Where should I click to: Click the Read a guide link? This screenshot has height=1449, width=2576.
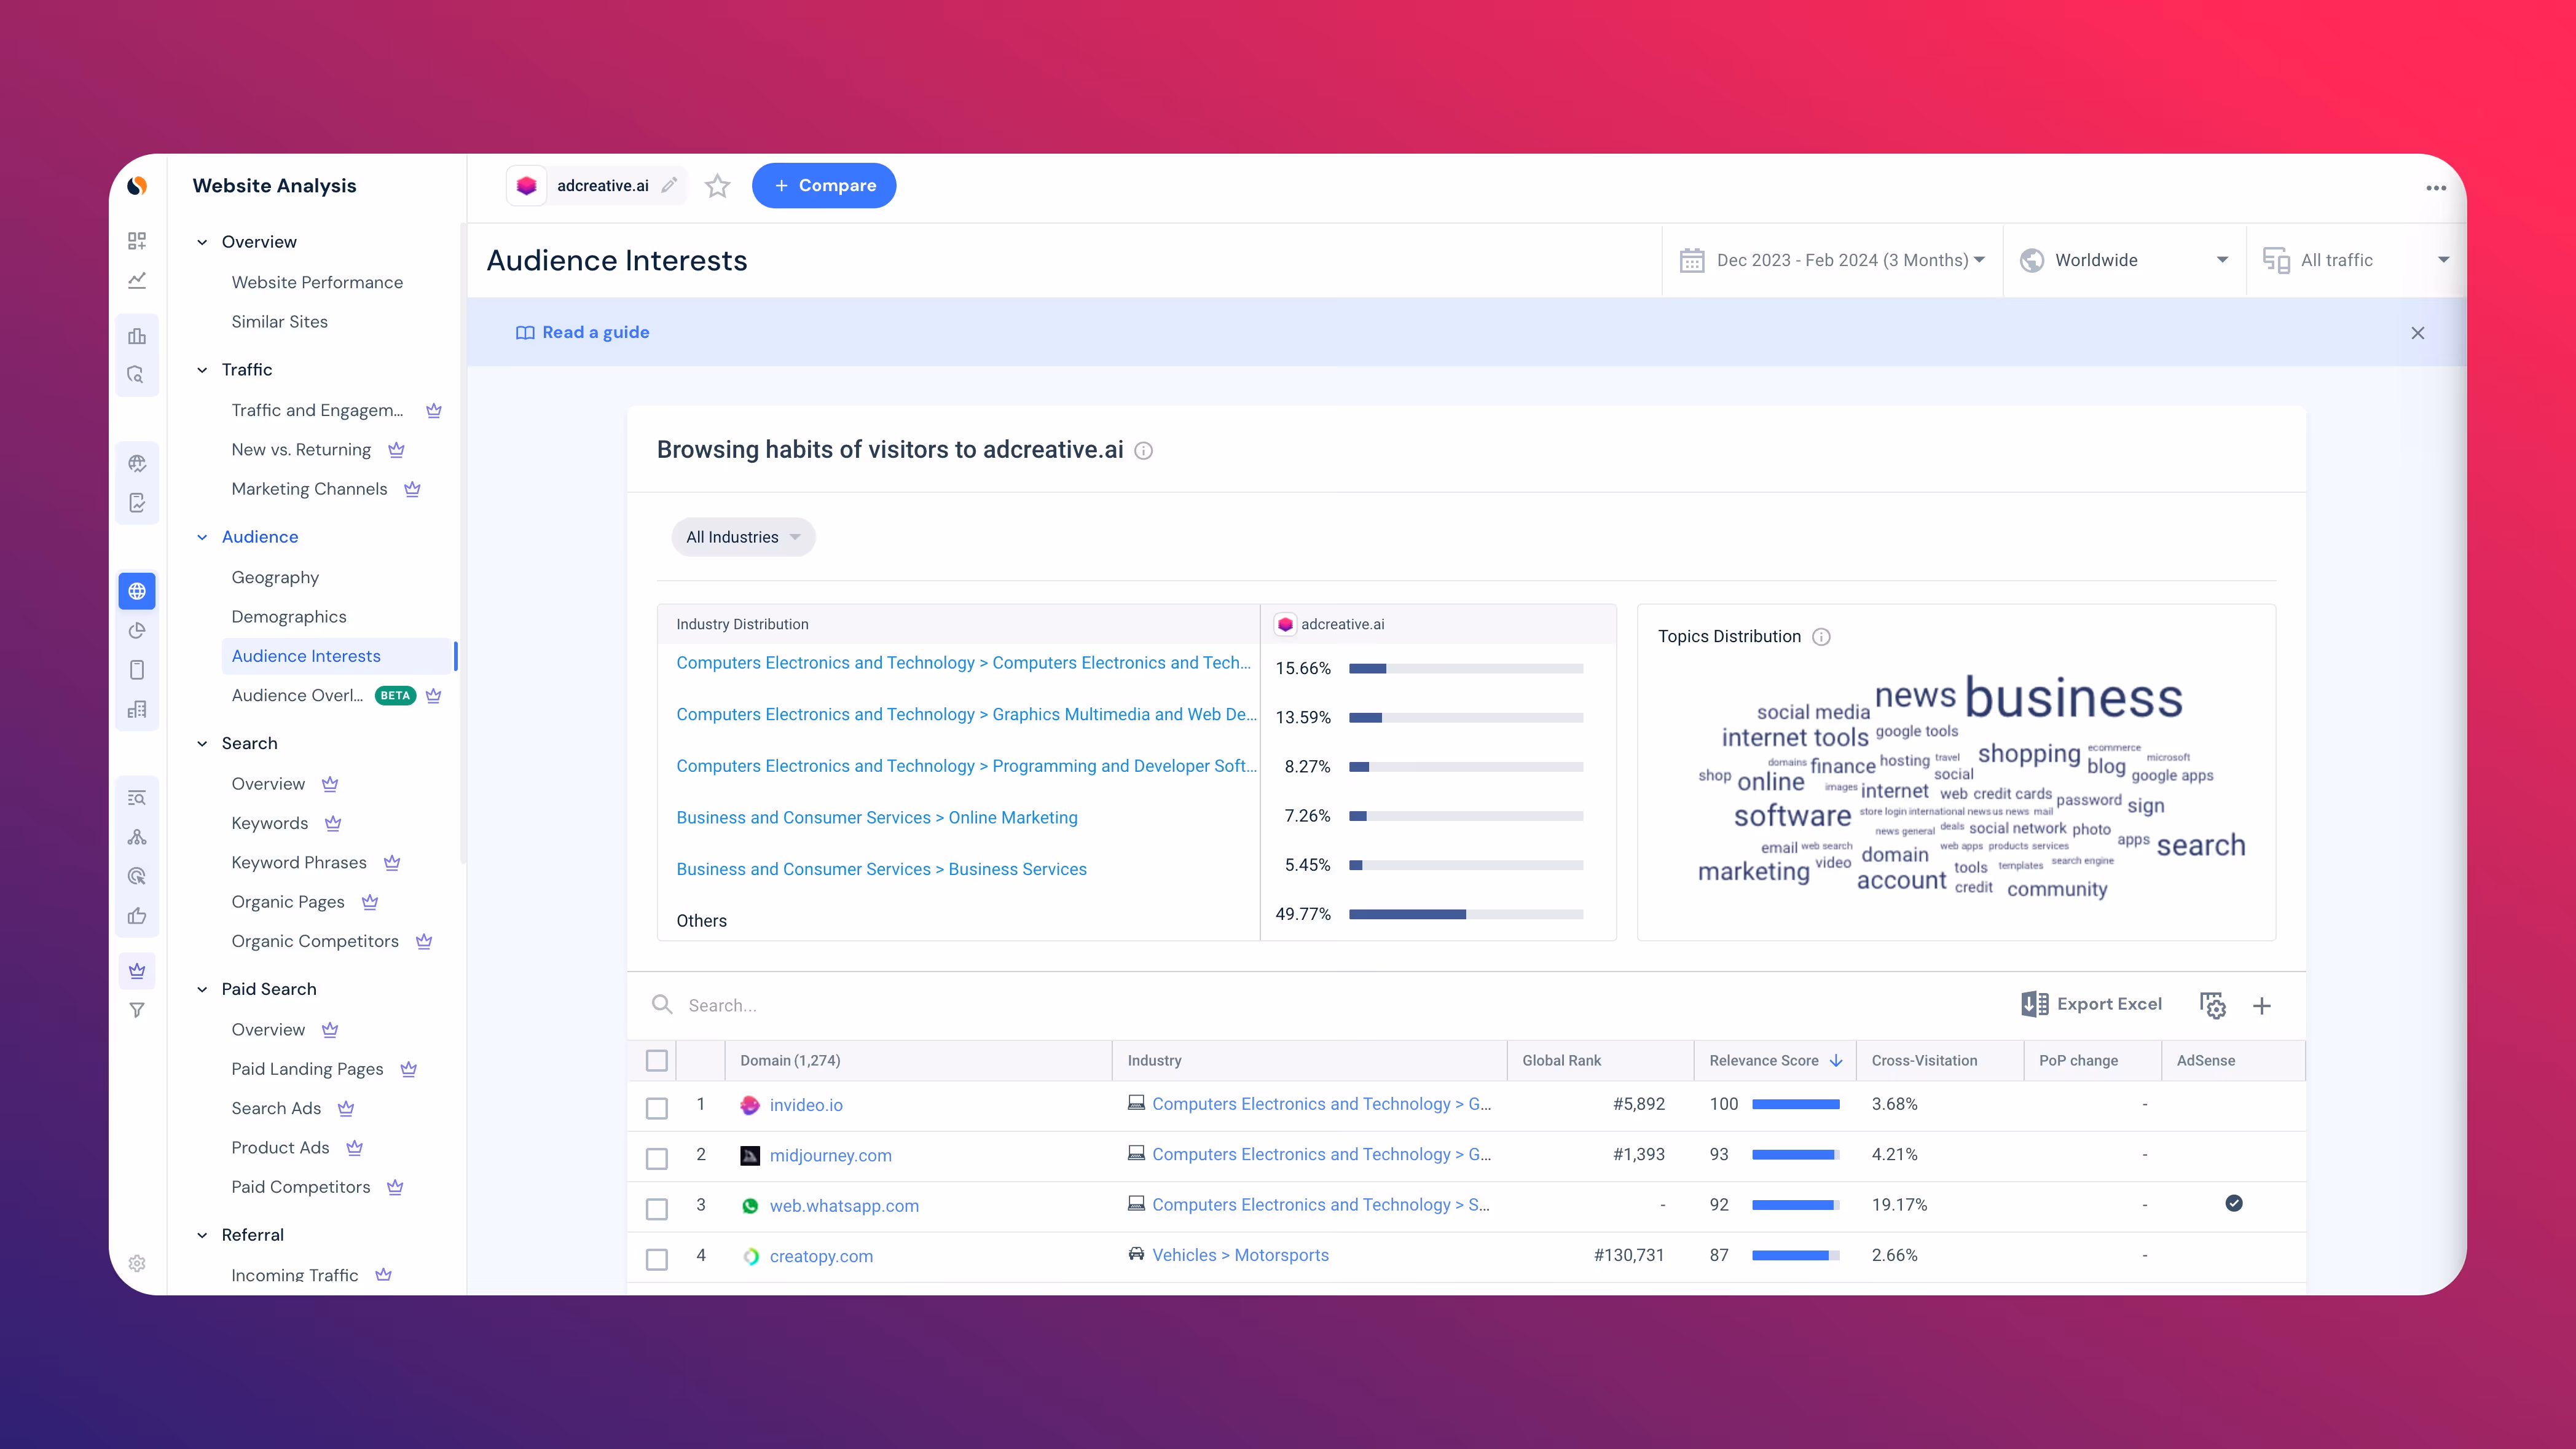[582, 332]
